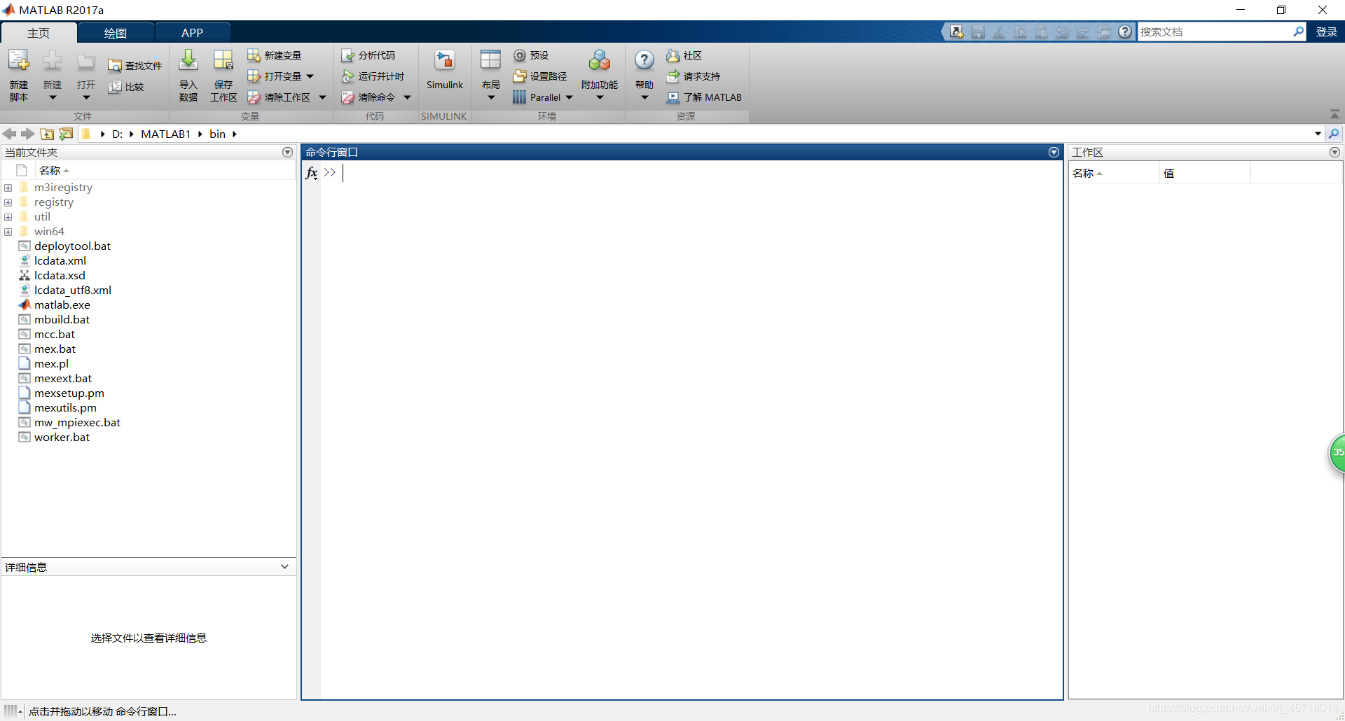Image resolution: width=1345 pixels, height=721 pixels.
Task: Click 新建变量 (New Variable) icon
Action: click(254, 55)
